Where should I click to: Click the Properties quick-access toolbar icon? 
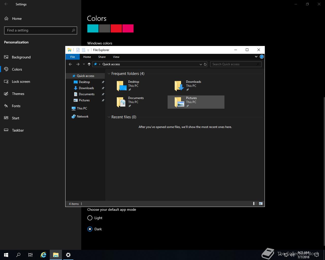tap(78, 50)
